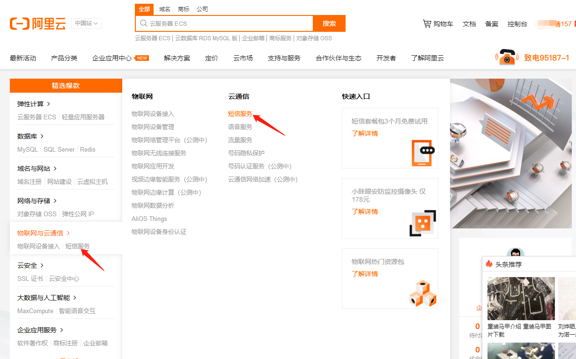Screen dimensions: 576x359
Task: Click 了解详情 for SMS package trial
Action: click(x=365, y=133)
